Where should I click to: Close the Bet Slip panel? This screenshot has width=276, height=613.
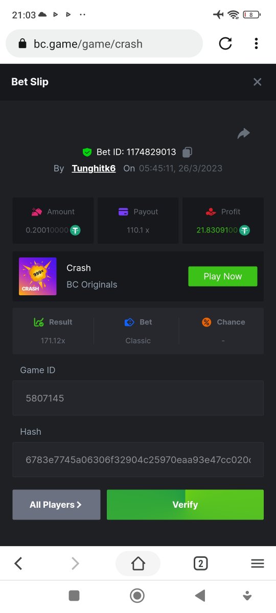tap(257, 82)
